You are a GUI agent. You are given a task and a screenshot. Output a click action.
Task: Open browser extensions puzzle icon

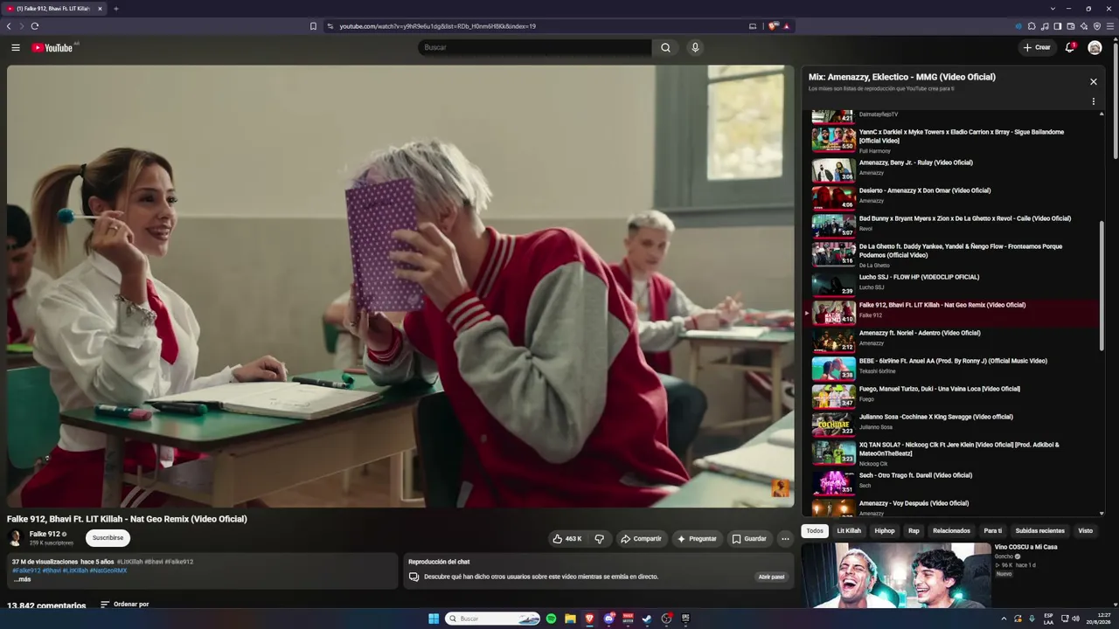click(x=1032, y=26)
